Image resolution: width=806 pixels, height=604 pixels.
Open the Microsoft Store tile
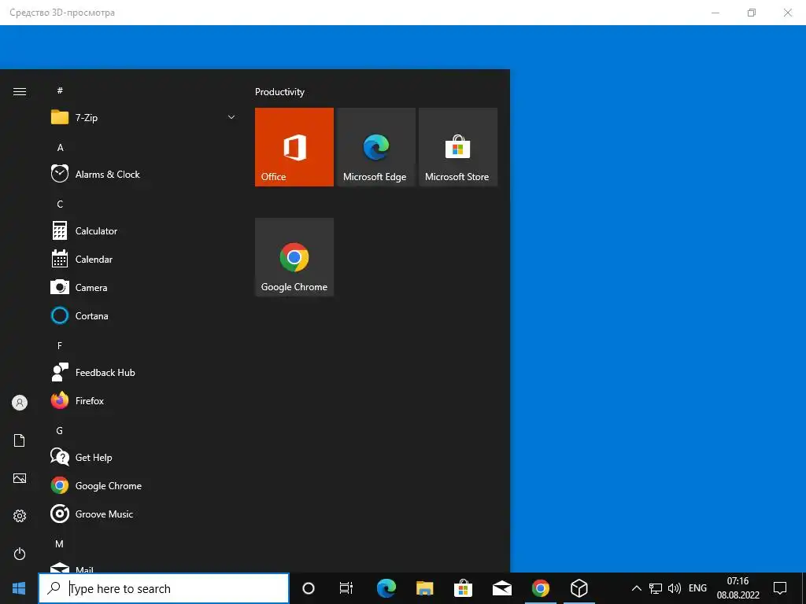458,147
